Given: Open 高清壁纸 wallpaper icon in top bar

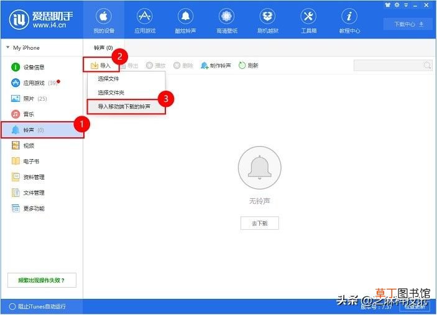Looking at the screenshot, I should tap(227, 16).
